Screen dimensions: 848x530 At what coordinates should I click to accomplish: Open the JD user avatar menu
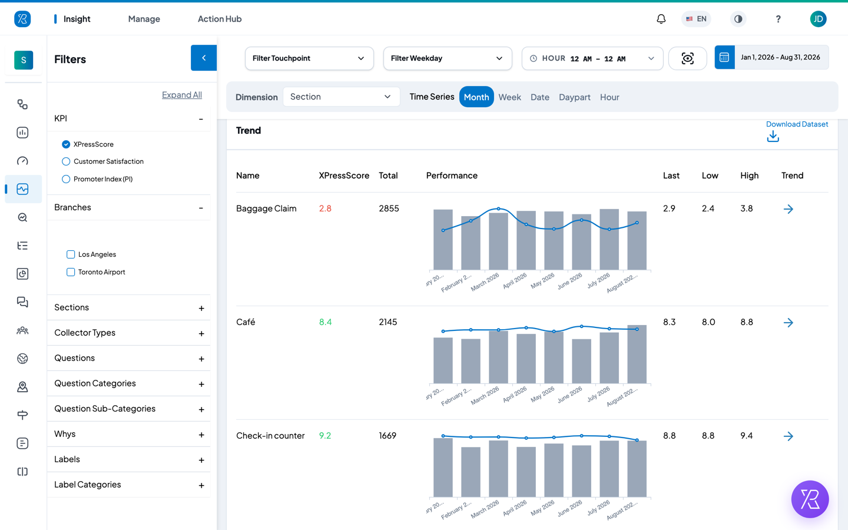(x=818, y=19)
